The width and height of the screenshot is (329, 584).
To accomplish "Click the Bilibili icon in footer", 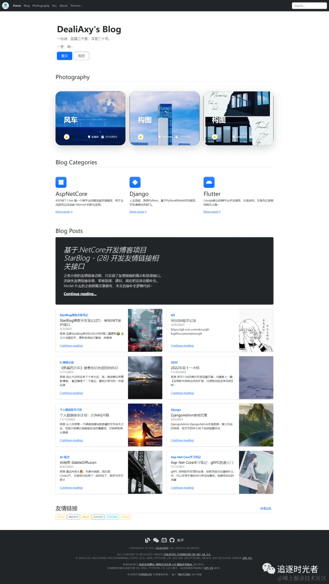I will click(x=164, y=540).
